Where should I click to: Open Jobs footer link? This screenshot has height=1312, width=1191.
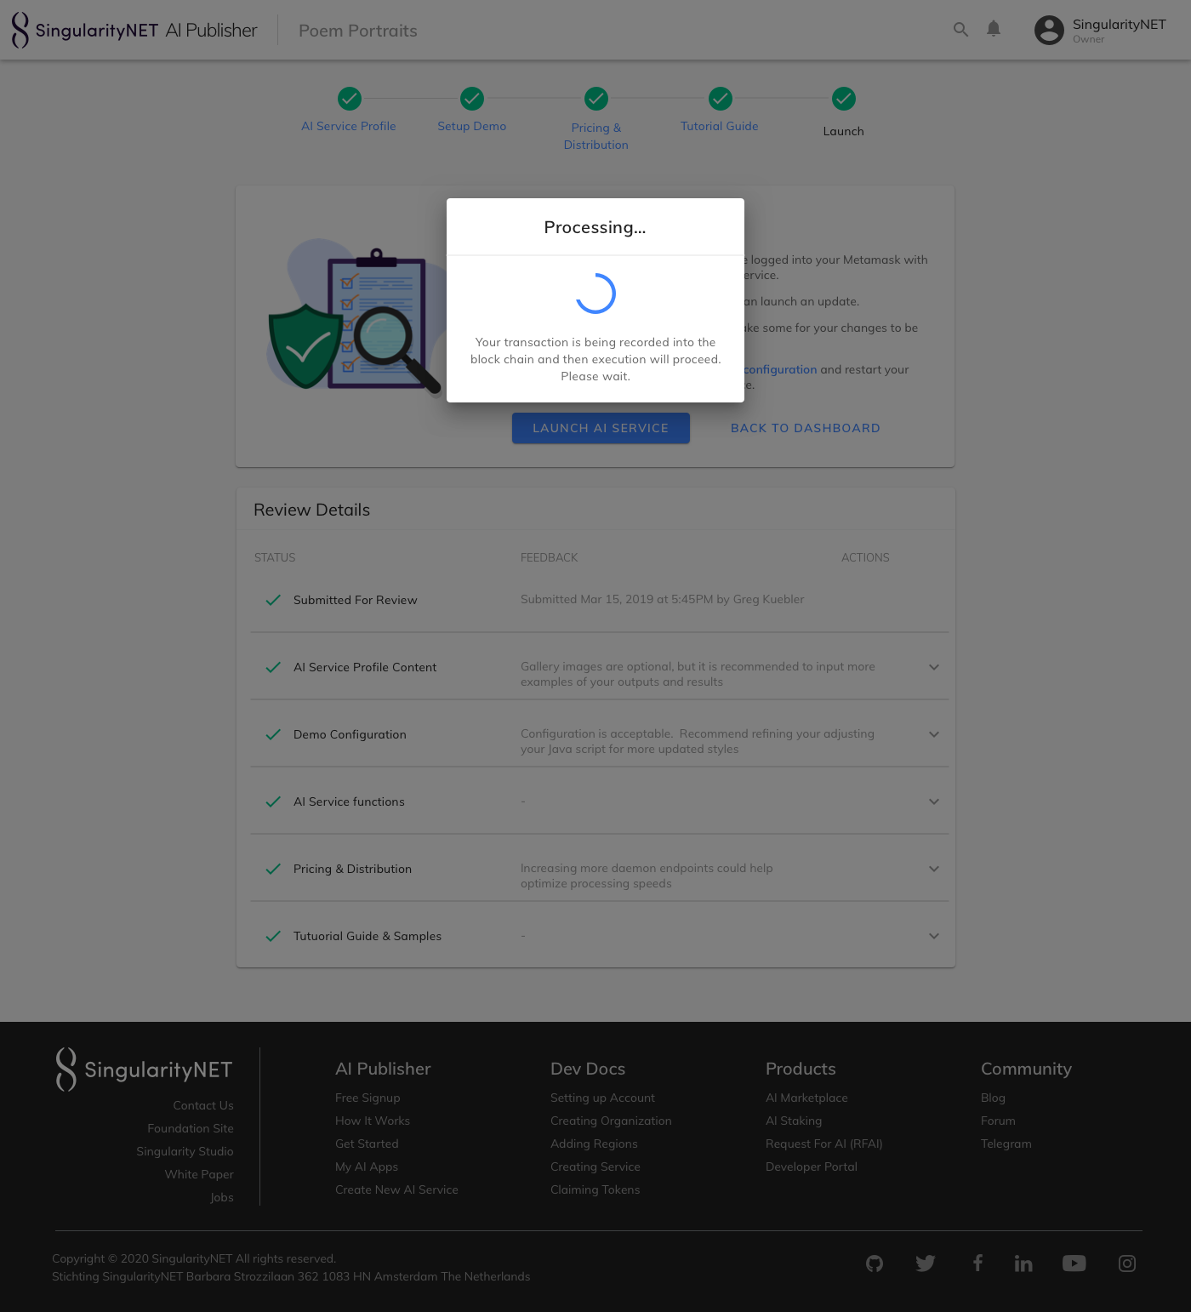pyautogui.click(x=222, y=1197)
